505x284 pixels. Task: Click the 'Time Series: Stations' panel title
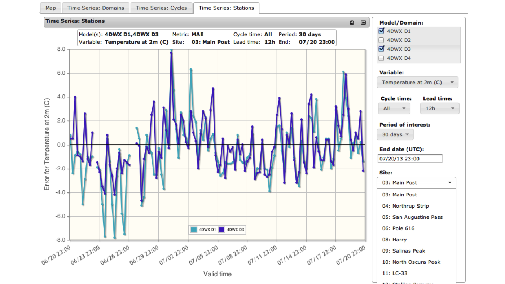(x=75, y=21)
